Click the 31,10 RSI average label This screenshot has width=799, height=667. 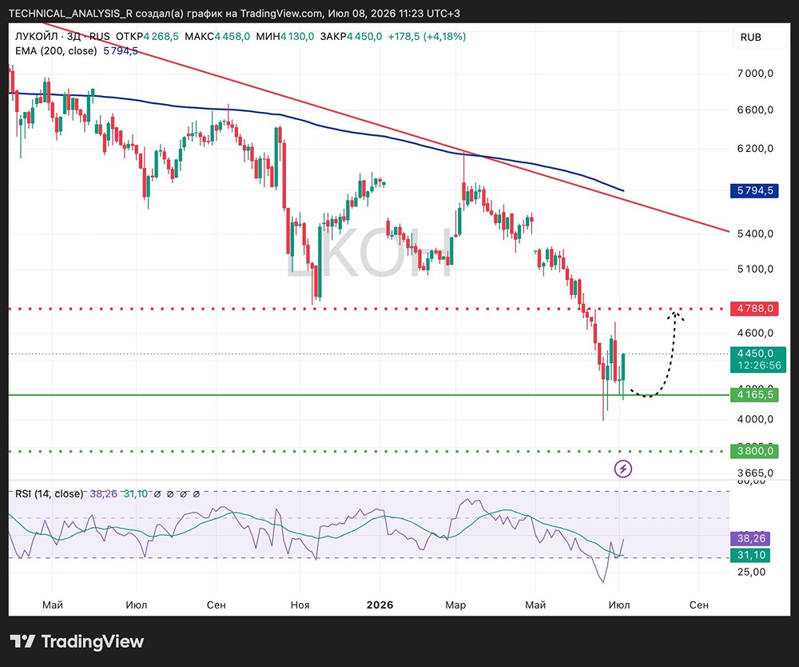pos(751,555)
